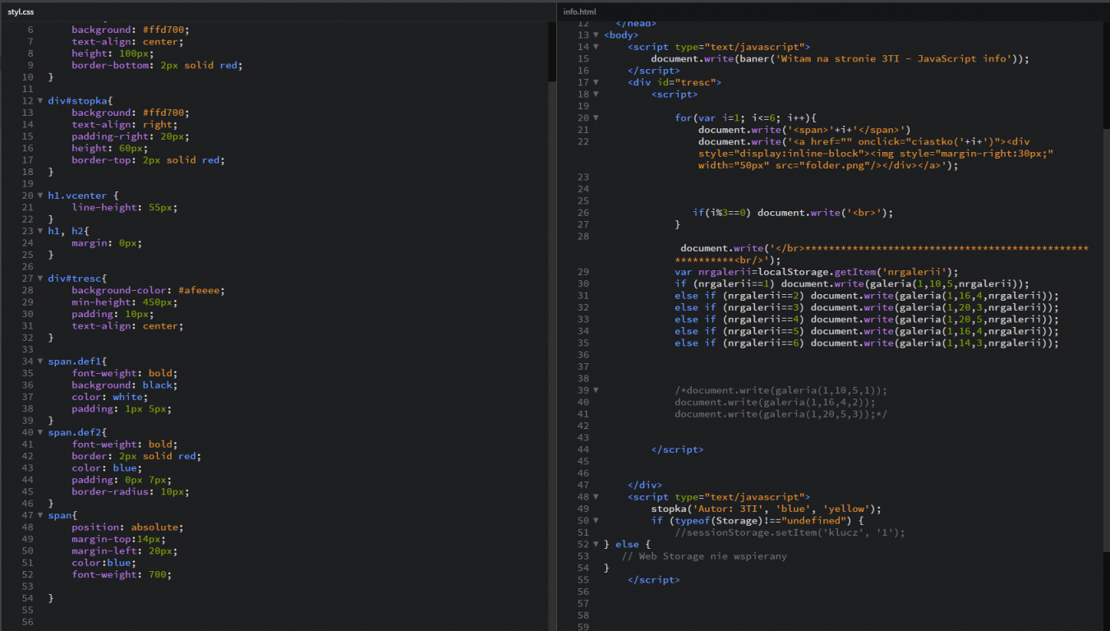Collapse the script block at line 18
The image size is (1110, 631).
point(596,95)
